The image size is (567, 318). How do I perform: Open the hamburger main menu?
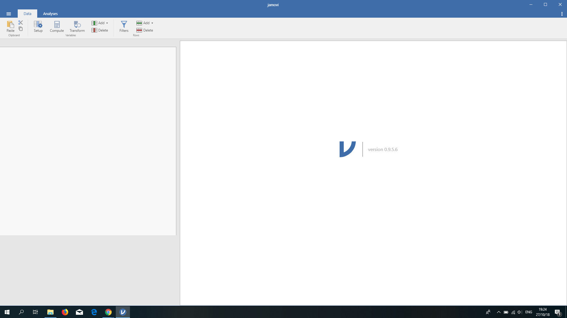9,14
